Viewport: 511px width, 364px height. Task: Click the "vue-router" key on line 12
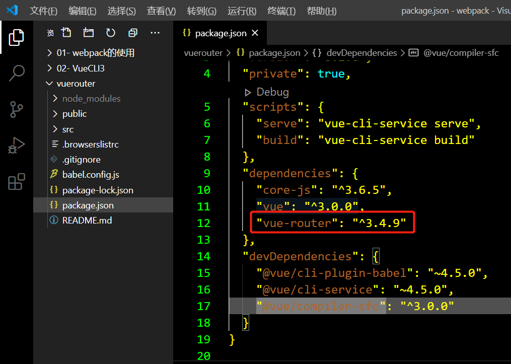[x=297, y=223]
